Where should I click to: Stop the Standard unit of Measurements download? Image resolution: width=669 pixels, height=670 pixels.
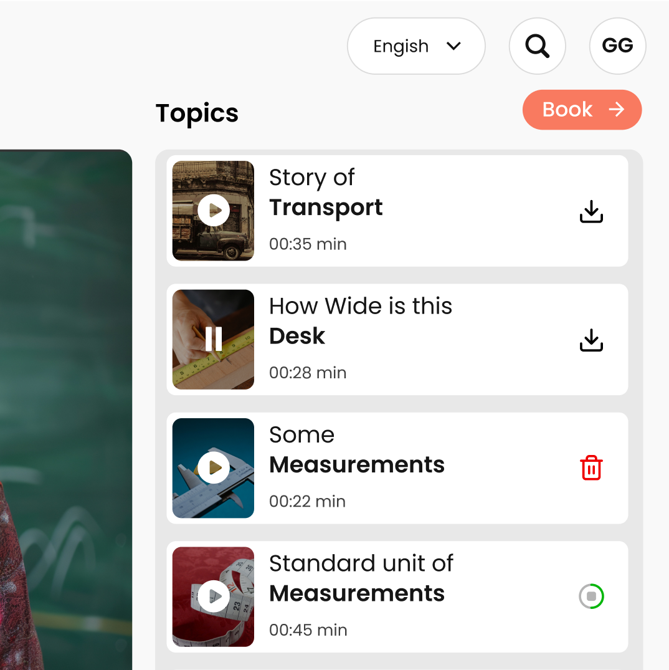point(592,596)
